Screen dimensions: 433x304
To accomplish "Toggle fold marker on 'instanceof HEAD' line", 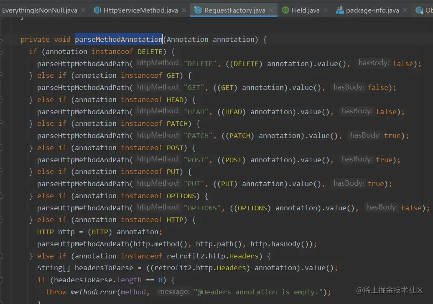I will [1, 100].
